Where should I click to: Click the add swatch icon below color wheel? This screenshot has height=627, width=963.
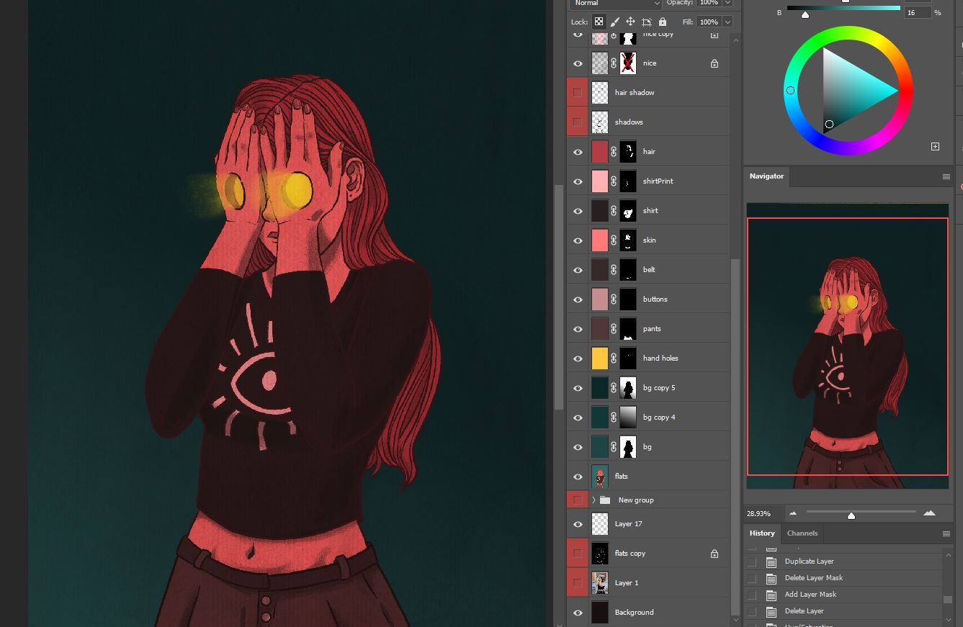(x=935, y=146)
